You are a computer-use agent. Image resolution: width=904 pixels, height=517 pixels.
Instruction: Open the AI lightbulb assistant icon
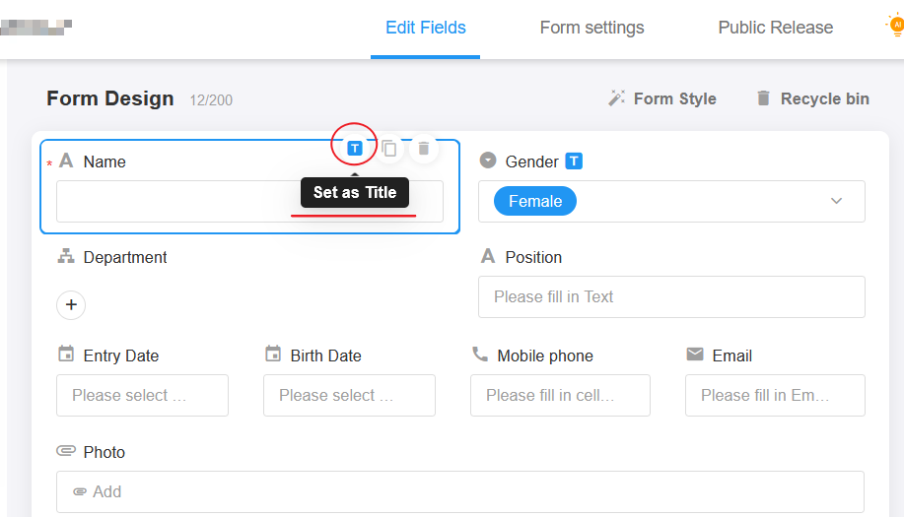pos(896,26)
